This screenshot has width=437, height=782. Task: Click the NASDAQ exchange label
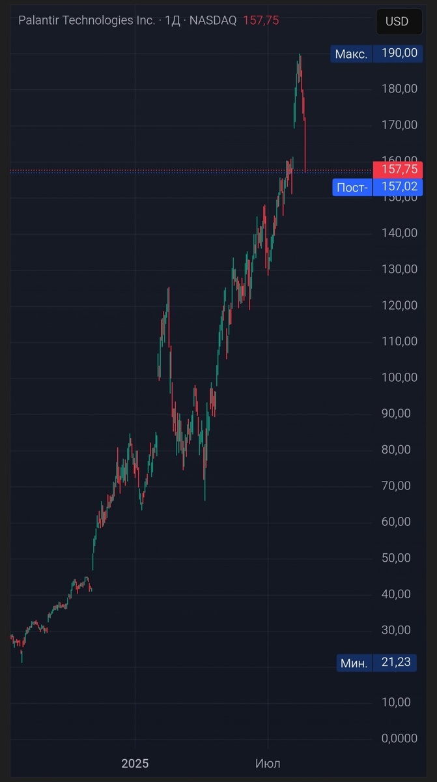[213, 21]
